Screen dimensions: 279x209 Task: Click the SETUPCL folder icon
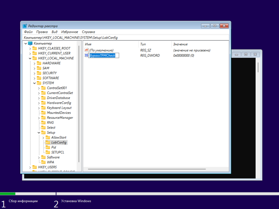point(48,152)
